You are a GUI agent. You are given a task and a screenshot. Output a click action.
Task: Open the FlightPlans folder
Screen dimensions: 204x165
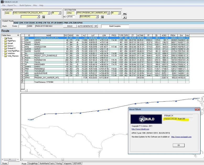pyautogui.click(x=12, y=41)
